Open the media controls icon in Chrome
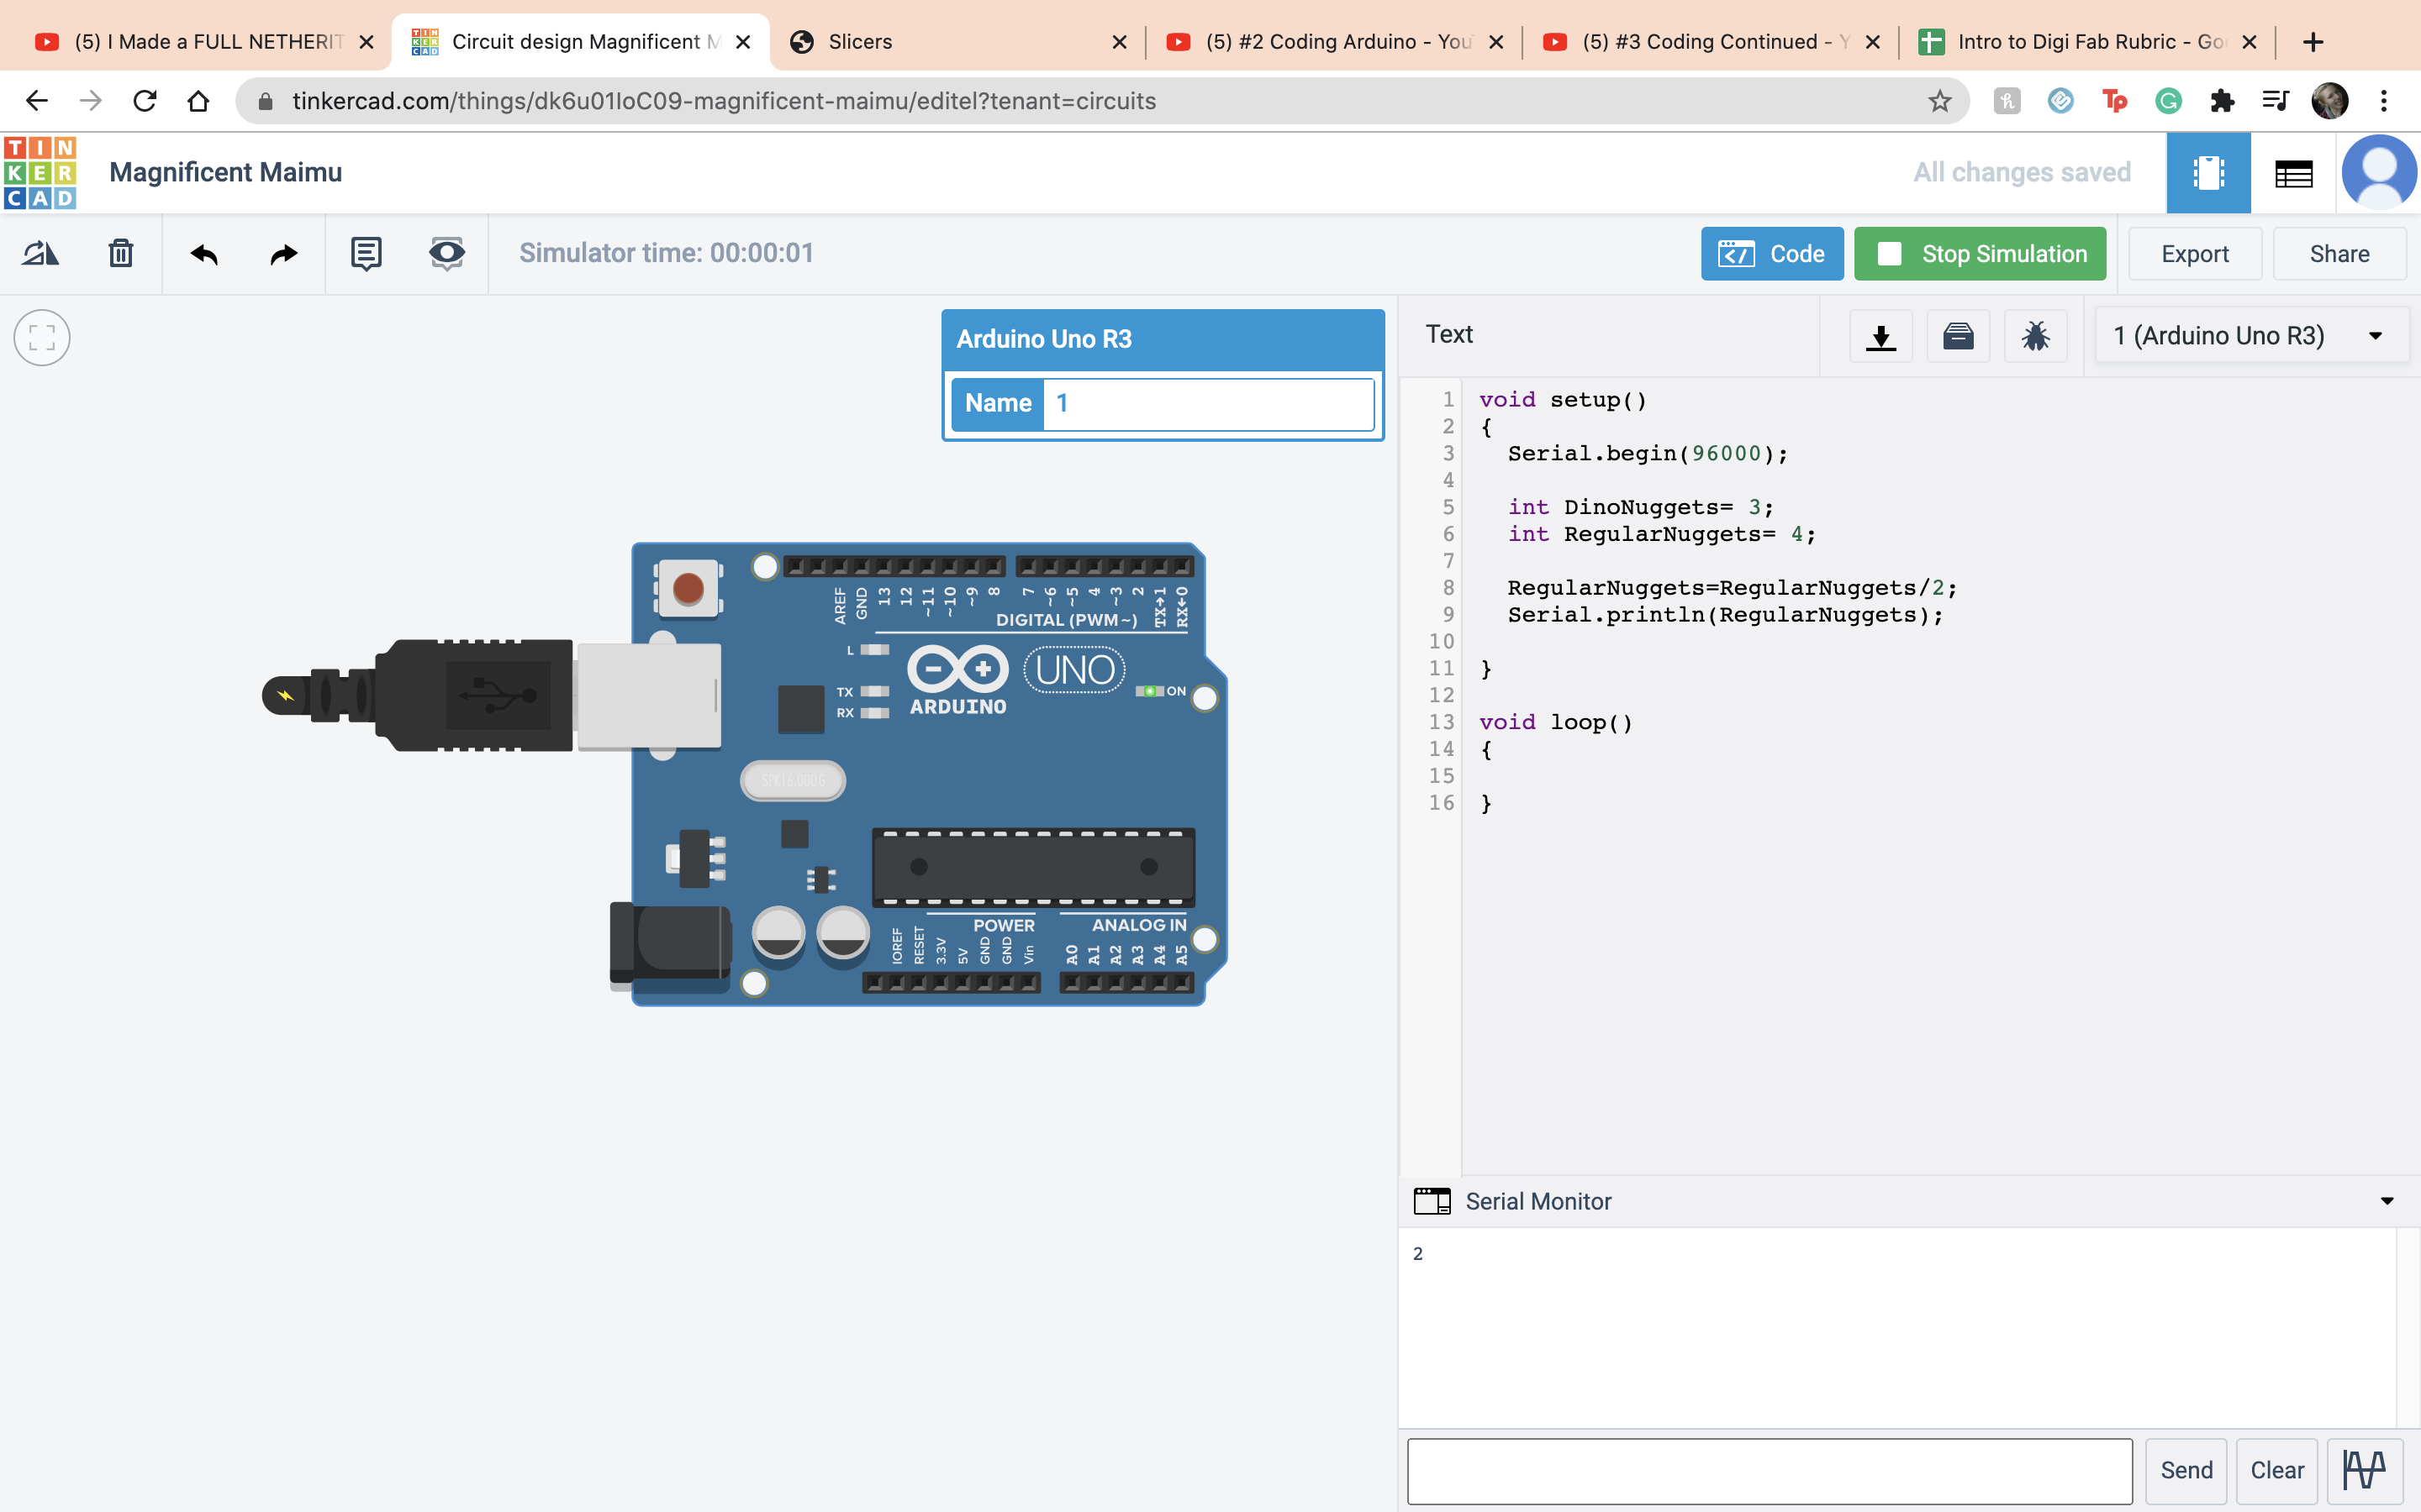2421x1512 pixels. (2276, 101)
